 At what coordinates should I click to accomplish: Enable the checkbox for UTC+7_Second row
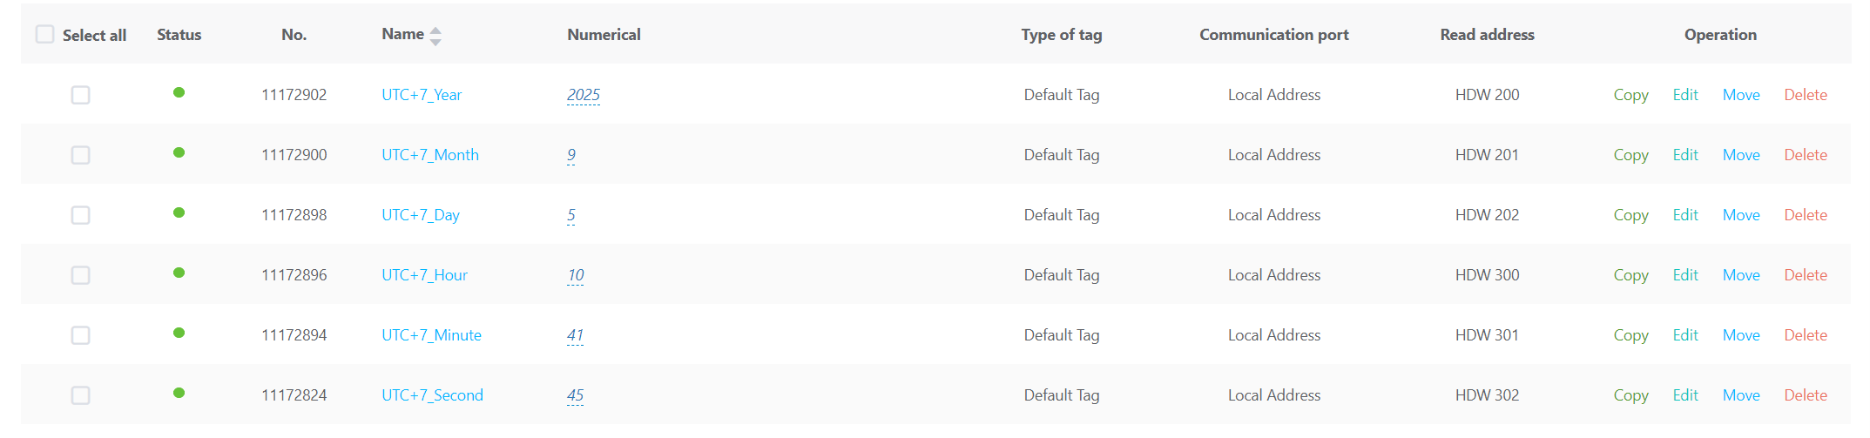80,395
